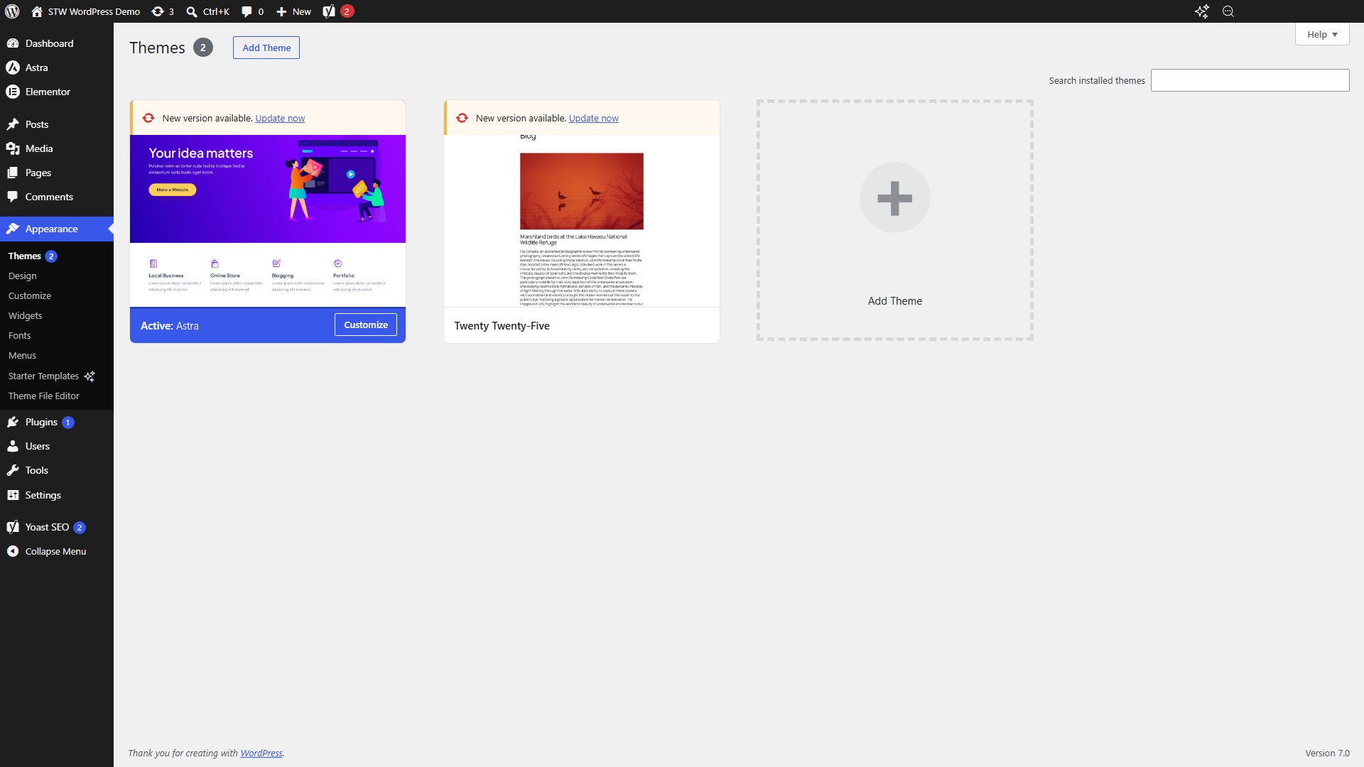Click Update now link for Astra theme

[280, 118]
